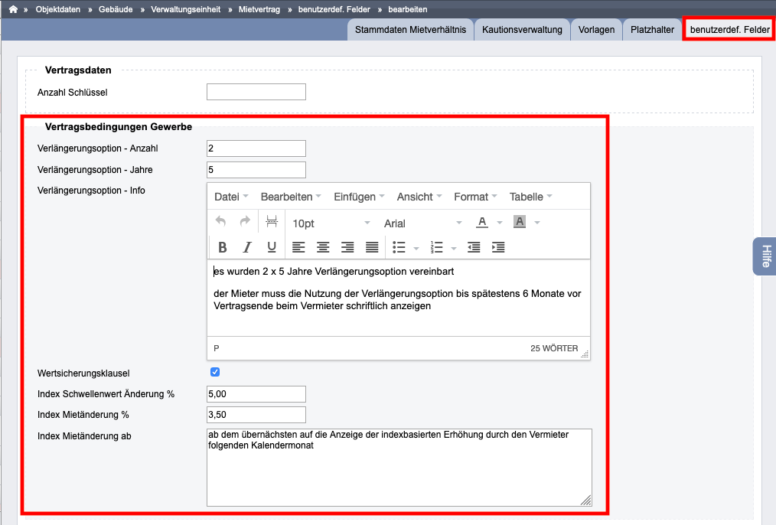This screenshot has height=525, width=776.
Task: Align text right
Action: (347, 247)
